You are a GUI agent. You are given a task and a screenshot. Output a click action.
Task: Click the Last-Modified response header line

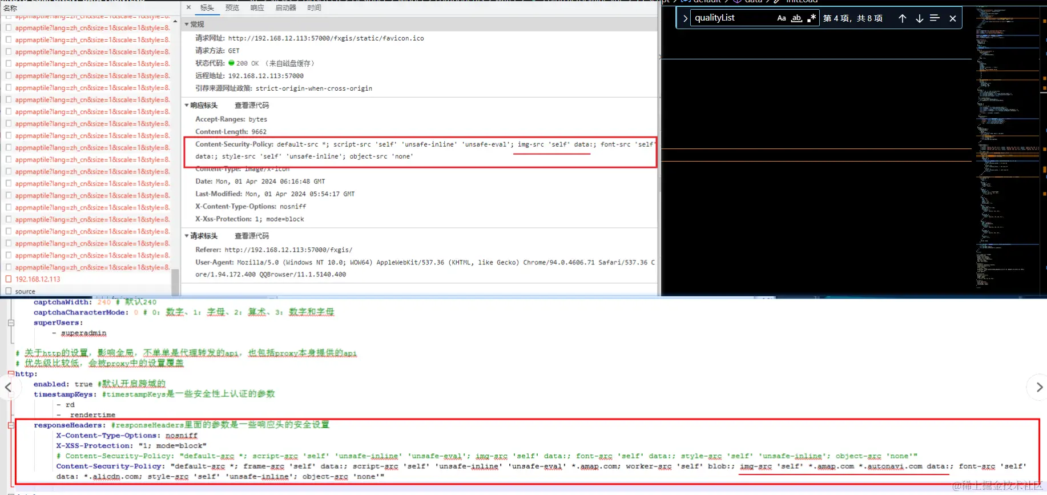[x=275, y=194]
